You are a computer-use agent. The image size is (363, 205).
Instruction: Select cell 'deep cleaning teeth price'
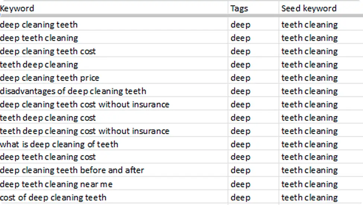point(114,77)
